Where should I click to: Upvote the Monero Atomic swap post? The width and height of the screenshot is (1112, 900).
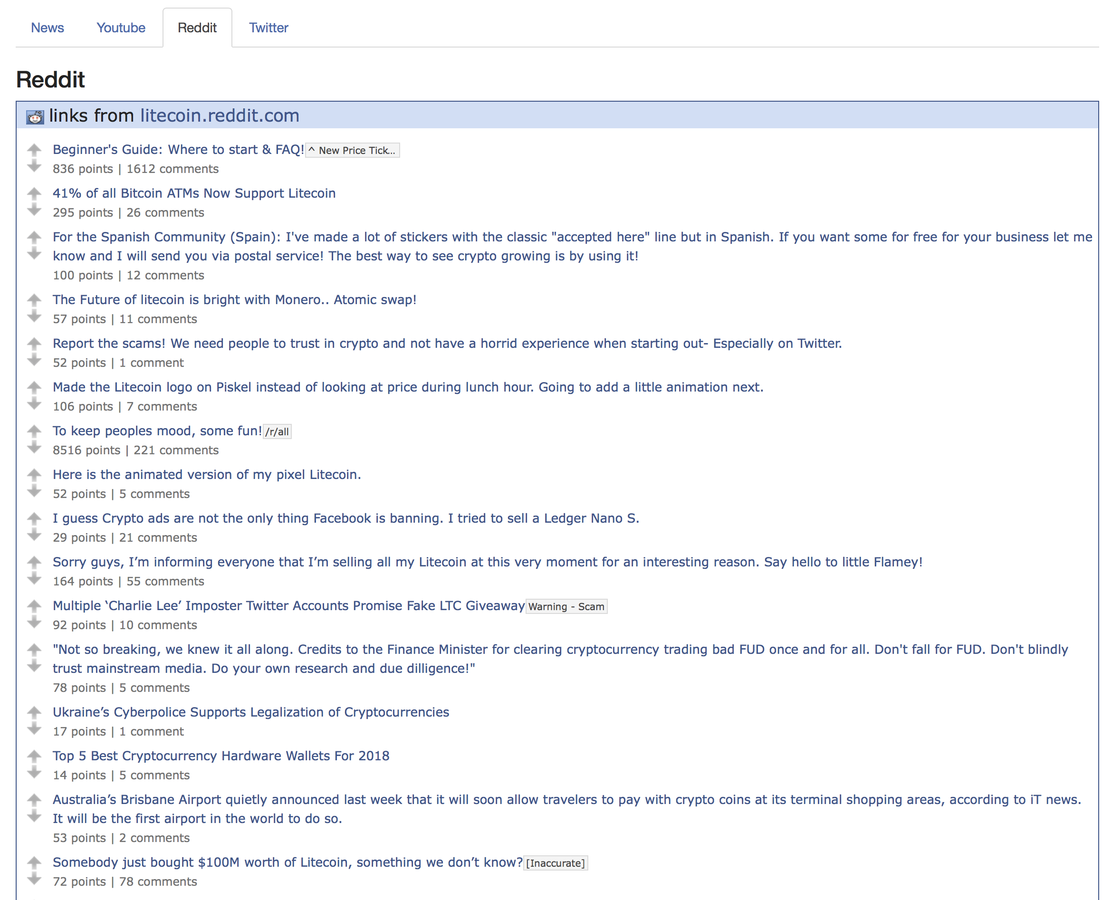point(34,300)
